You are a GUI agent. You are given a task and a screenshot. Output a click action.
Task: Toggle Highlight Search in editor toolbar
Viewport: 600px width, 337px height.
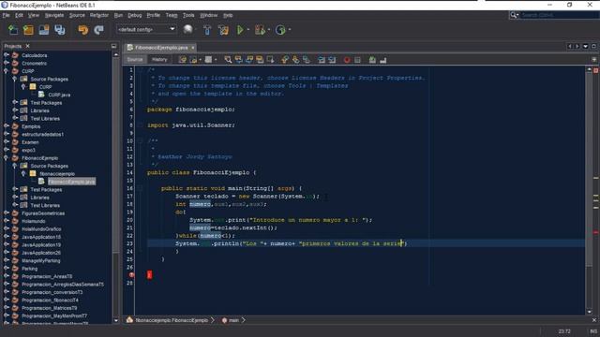pyautogui.click(x=260, y=60)
